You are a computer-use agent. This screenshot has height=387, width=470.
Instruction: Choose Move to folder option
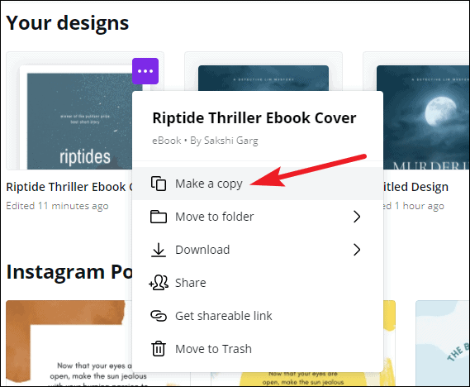[x=258, y=217]
